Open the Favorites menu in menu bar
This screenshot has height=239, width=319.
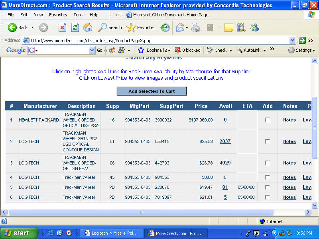(x=58, y=15)
